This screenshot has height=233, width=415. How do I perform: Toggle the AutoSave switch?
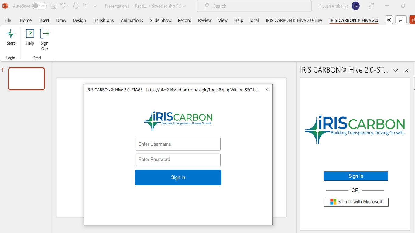click(39, 6)
